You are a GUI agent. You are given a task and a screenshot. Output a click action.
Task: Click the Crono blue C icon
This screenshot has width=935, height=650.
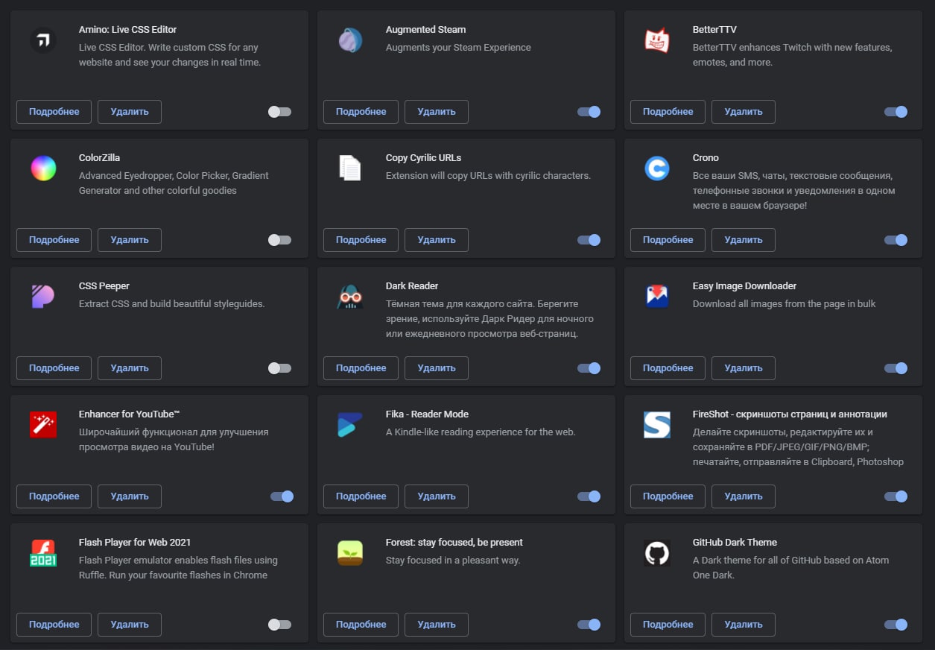point(657,168)
